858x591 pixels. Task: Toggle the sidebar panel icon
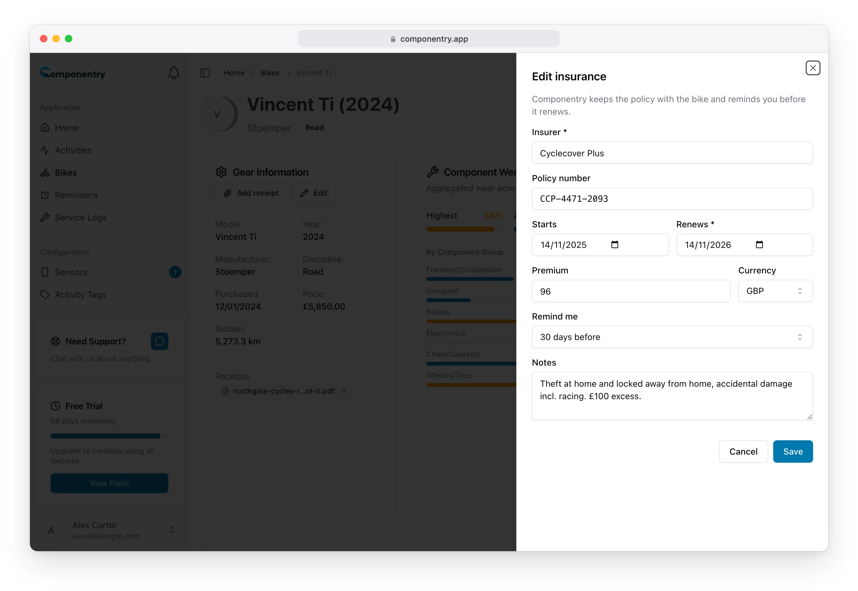[x=205, y=73]
